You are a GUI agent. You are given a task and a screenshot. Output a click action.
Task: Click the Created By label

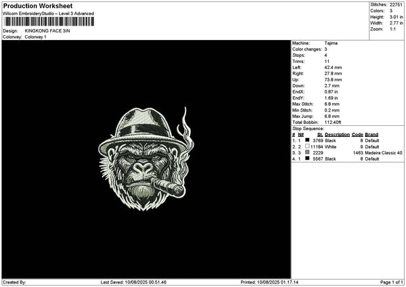(14, 282)
